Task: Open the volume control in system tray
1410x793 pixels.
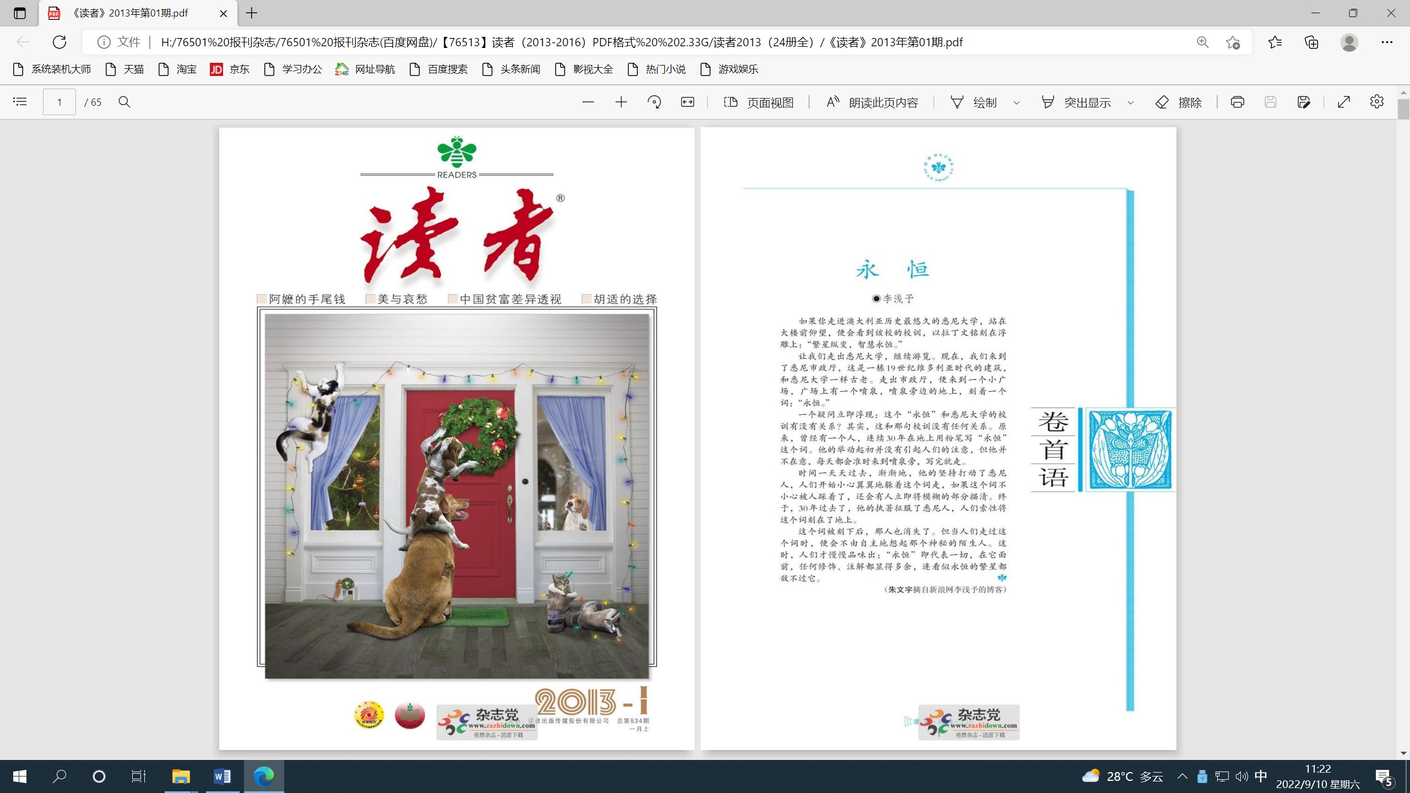Action: (x=1241, y=776)
